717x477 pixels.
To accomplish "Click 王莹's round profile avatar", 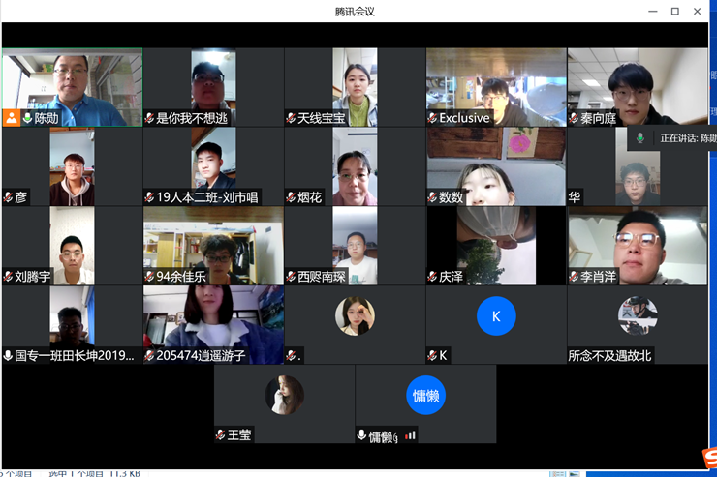I will coord(284,395).
